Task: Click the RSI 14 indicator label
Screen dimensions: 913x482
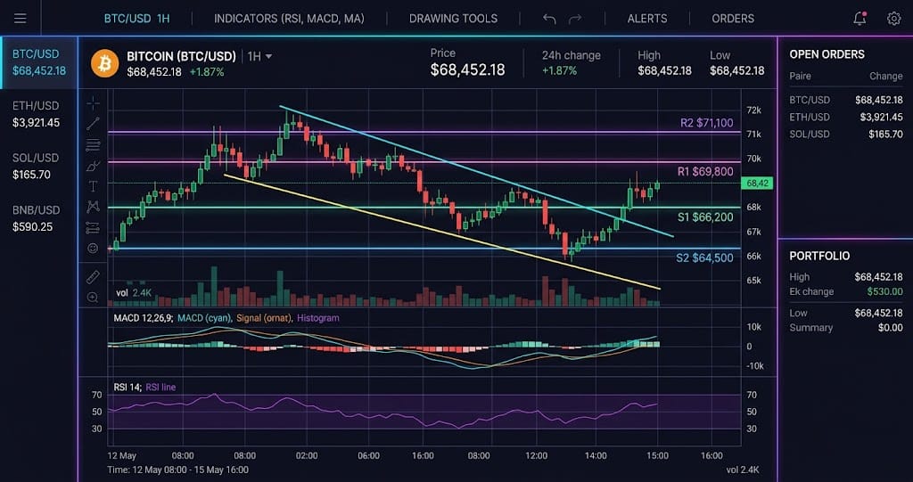Action: 127,387
